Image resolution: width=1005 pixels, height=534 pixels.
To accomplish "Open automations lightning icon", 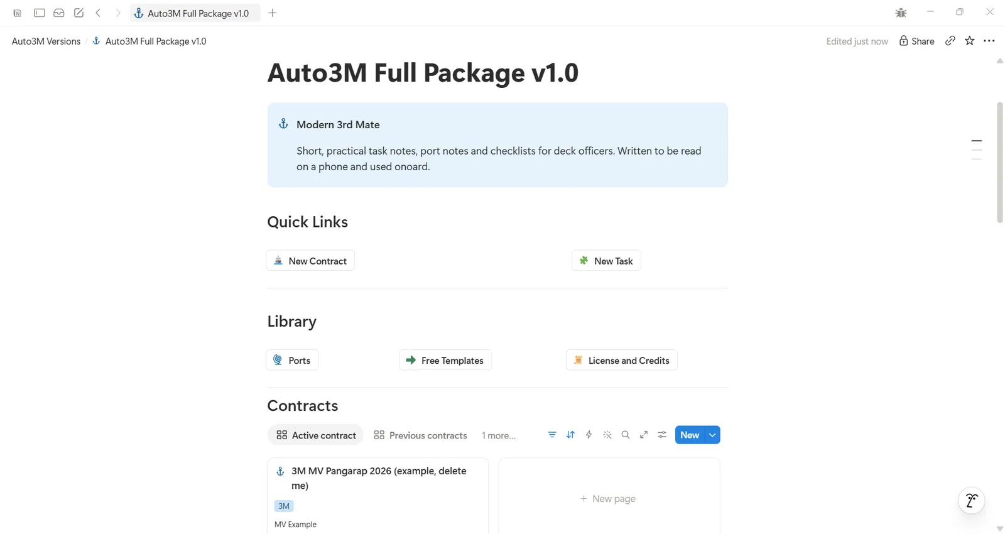I will click(589, 435).
